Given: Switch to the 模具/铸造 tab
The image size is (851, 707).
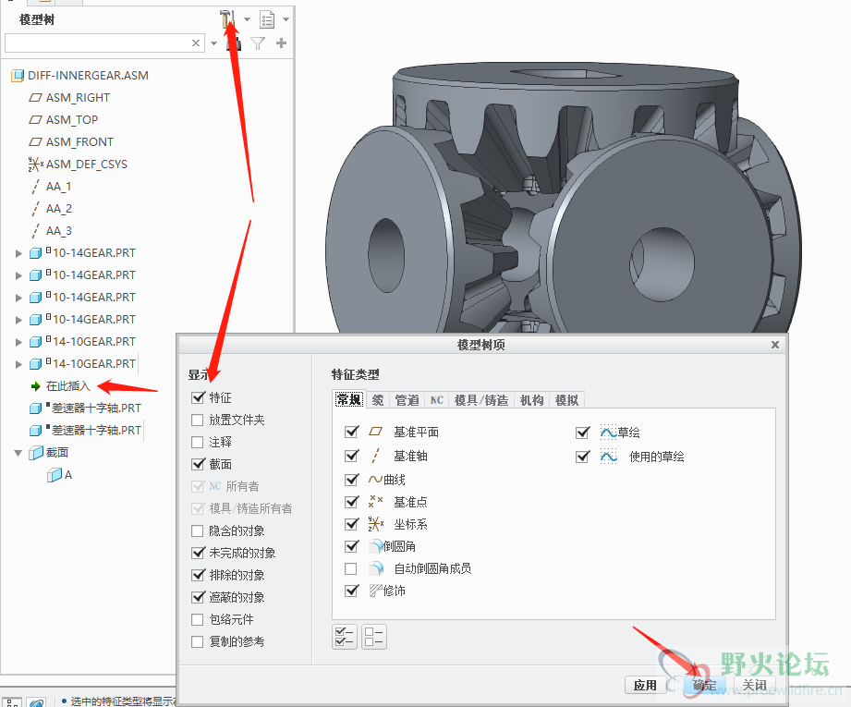Looking at the screenshot, I should click(x=481, y=400).
